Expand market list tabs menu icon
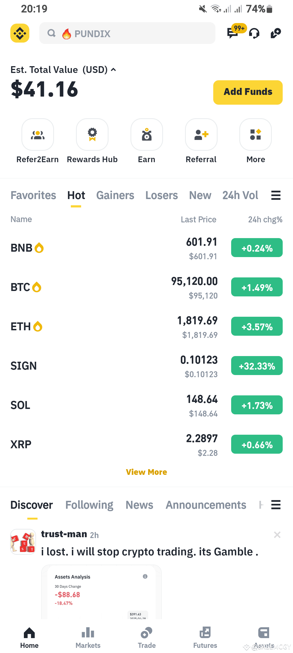This screenshot has height=653, width=293. [276, 195]
